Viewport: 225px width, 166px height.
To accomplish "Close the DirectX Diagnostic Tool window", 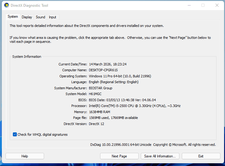I will (x=217, y=5).
